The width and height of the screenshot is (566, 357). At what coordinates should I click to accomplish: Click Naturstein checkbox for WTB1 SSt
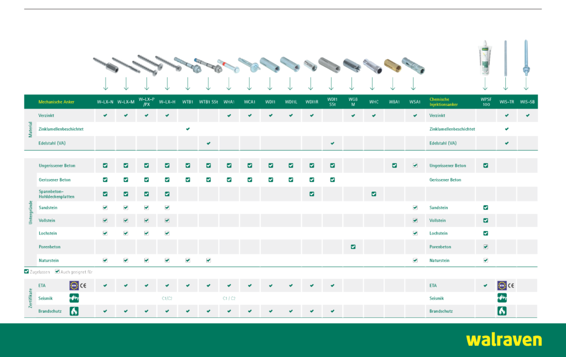pyautogui.click(x=208, y=260)
